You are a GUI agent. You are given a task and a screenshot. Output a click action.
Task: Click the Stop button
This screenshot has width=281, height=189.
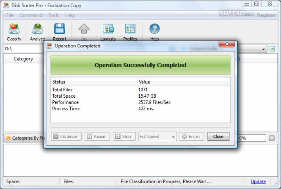pyautogui.click(x=124, y=137)
